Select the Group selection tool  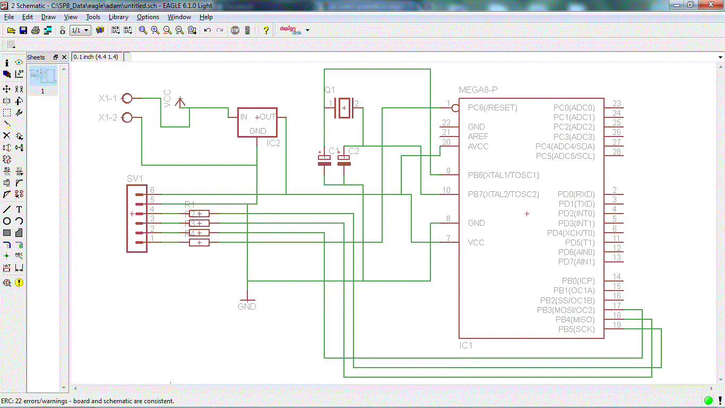[7, 113]
